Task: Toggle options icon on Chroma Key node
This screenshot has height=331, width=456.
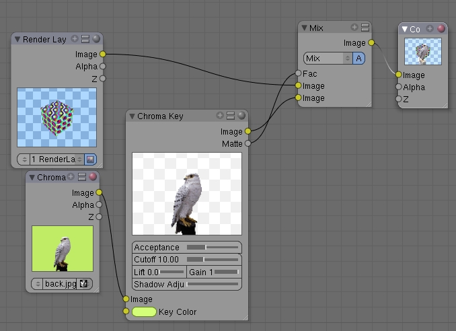Action: point(231,116)
